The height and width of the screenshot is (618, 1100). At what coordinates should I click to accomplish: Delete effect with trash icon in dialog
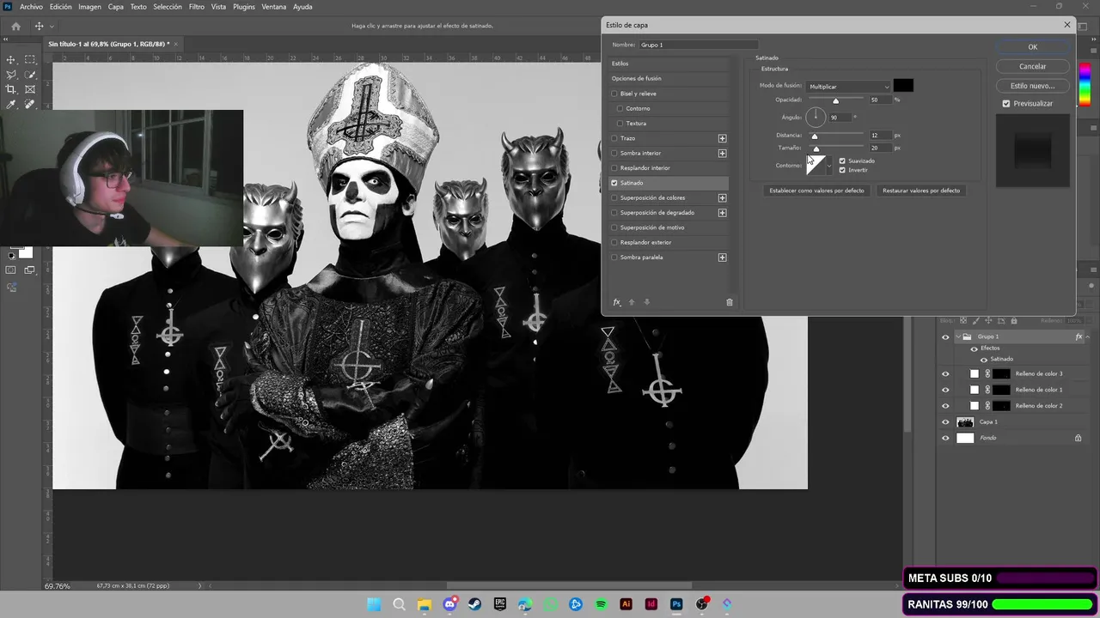[730, 302]
